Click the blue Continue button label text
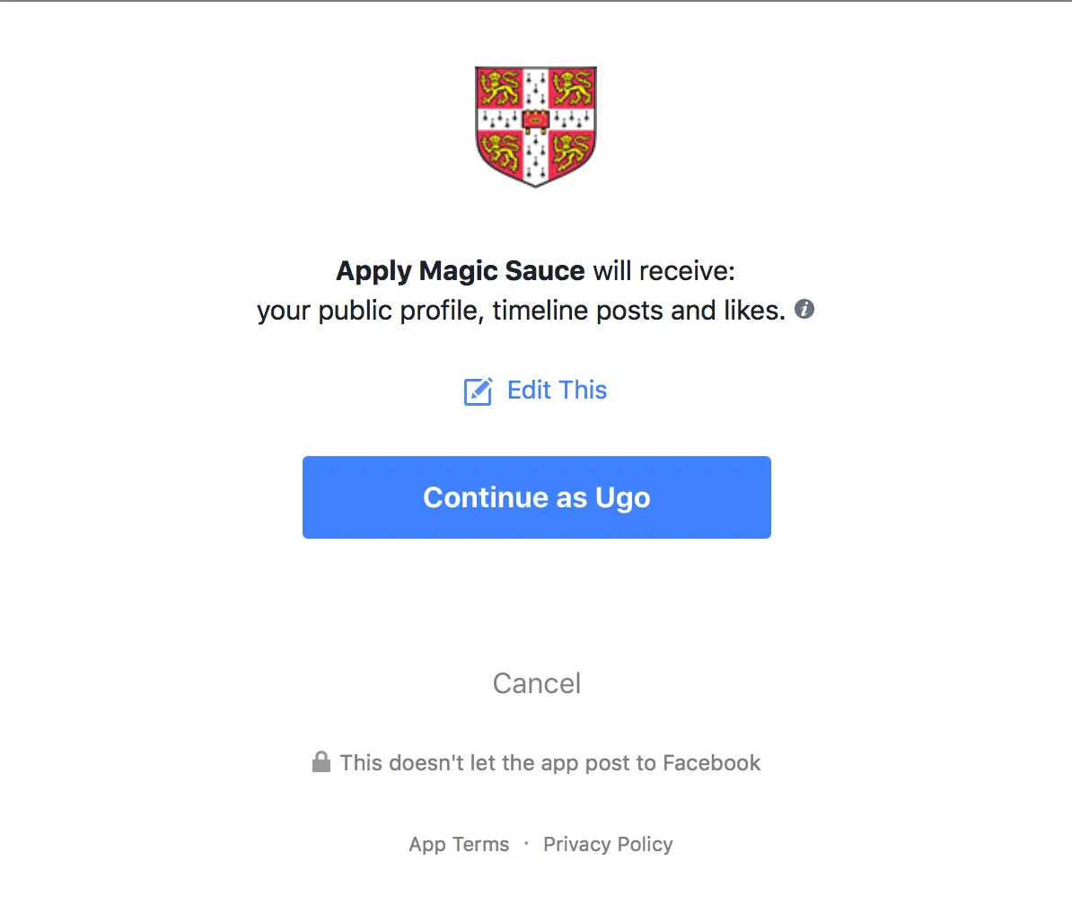 pyautogui.click(x=536, y=497)
